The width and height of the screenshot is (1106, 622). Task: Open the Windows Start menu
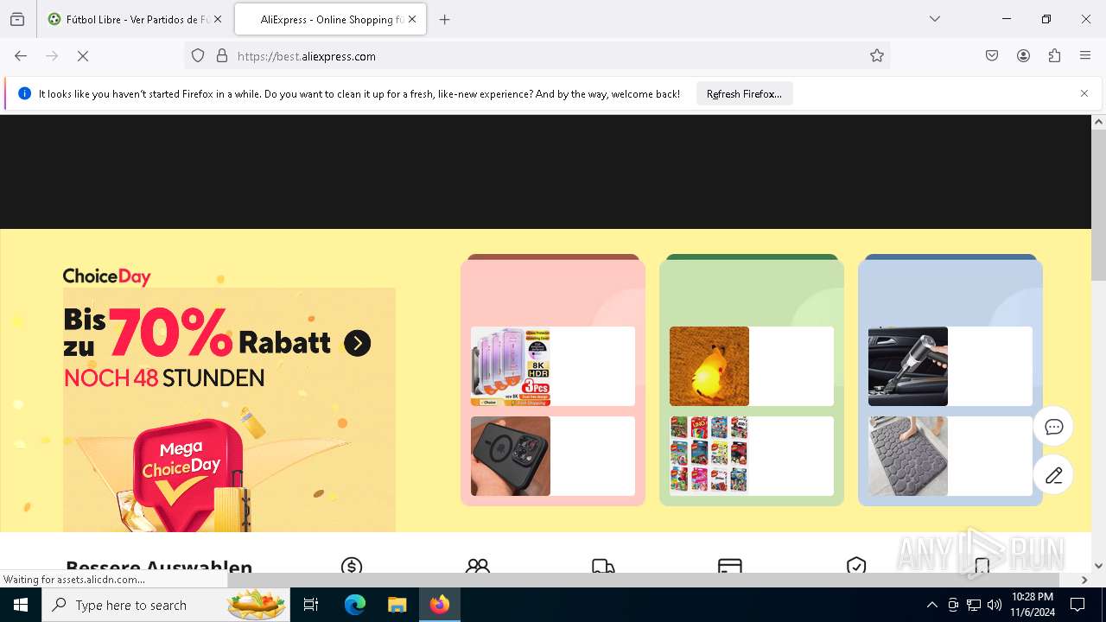coord(21,605)
